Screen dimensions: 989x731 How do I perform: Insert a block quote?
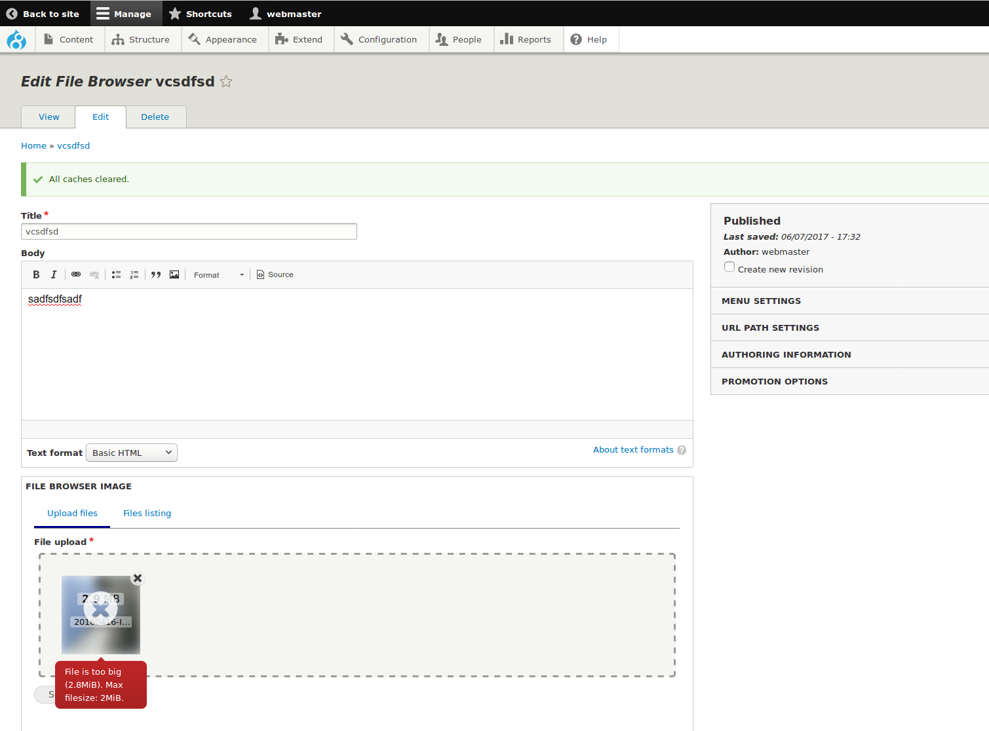(155, 274)
